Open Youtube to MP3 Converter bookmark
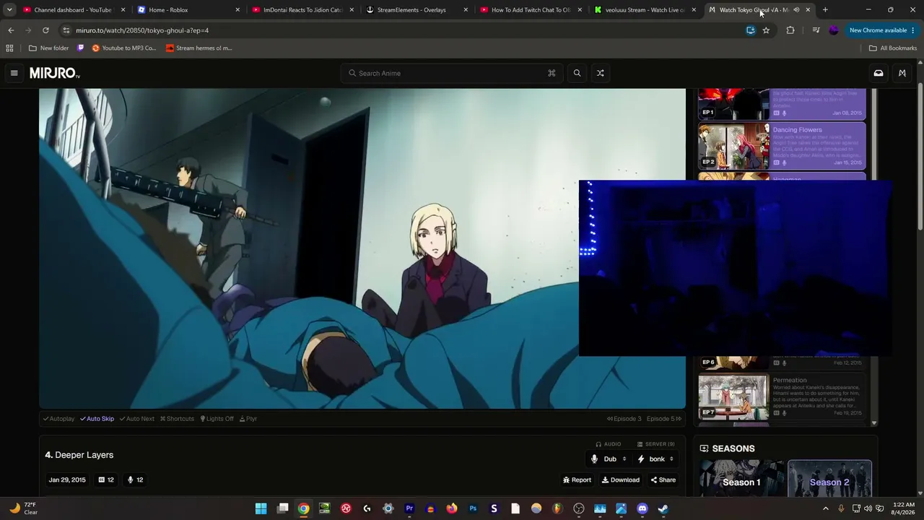924x520 pixels. pyautogui.click(x=123, y=48)
